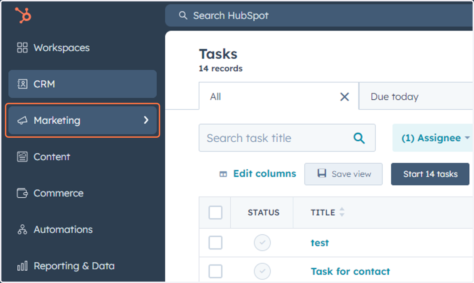
Task: Mark 'Task for contact' complete via its status circle
Action: [262, 272]
